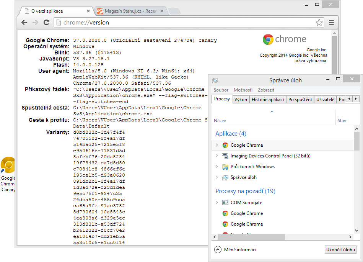The width and height of the screenshot is (363, 262).
Task: Reload the chrome://version page
Action: click(x=47, y=23)
